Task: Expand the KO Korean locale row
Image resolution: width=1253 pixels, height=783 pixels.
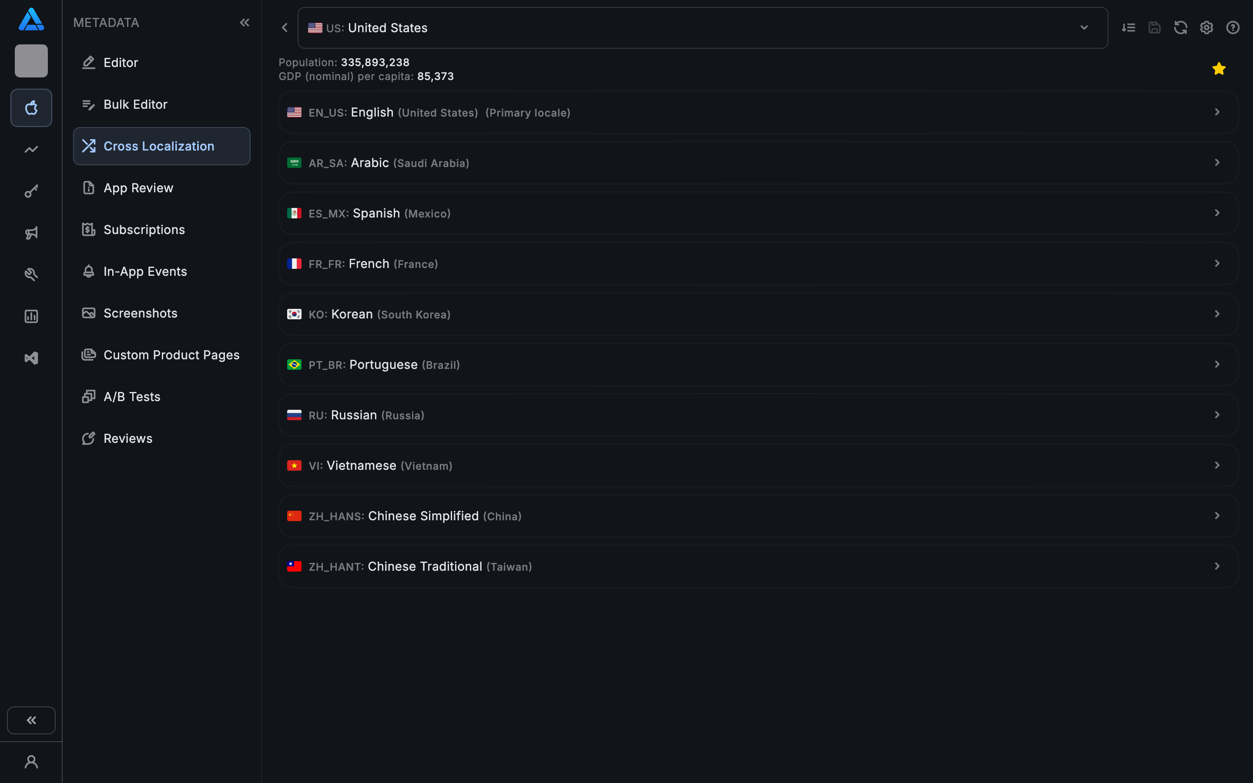Action: (758, 315)
